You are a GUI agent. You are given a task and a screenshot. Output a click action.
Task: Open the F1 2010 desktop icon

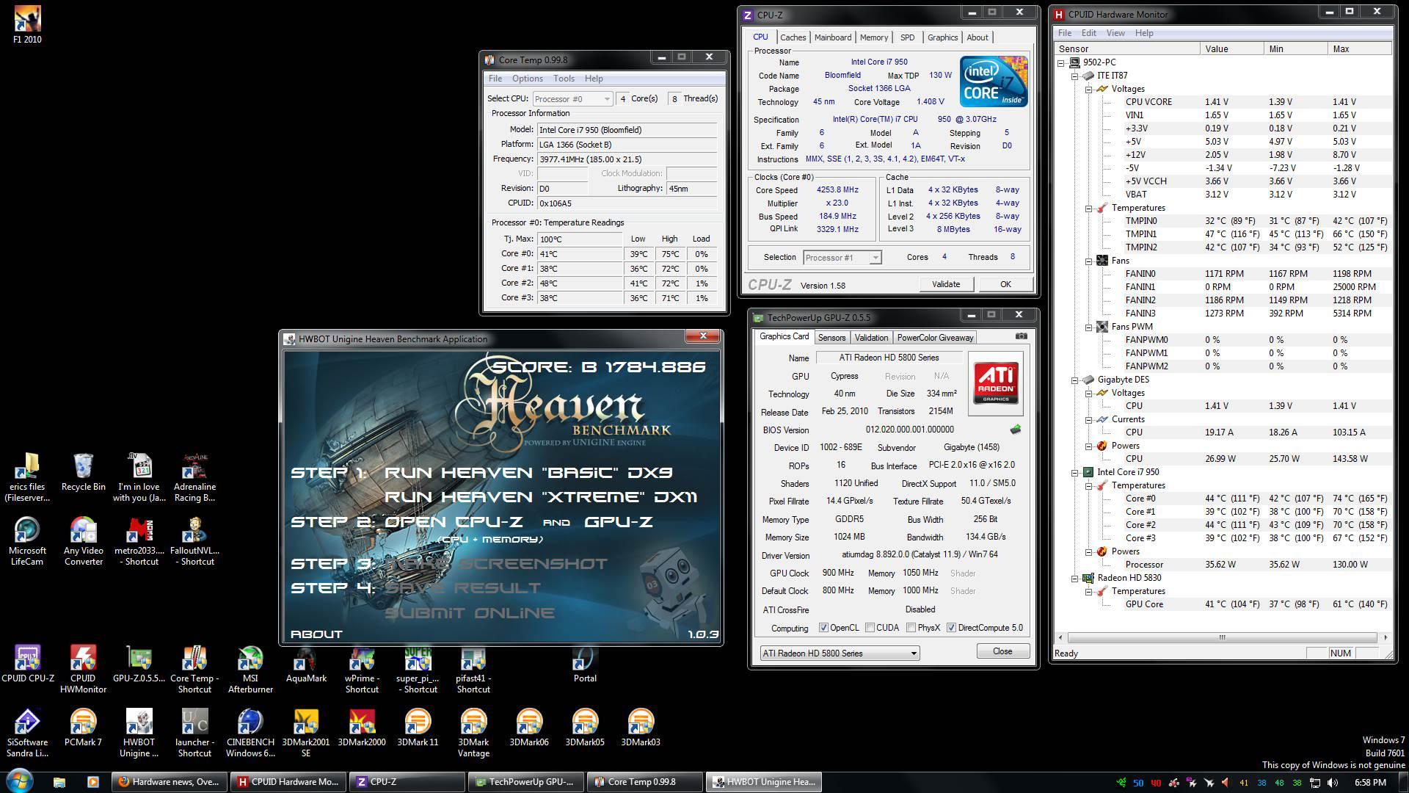tap(27, 24)
